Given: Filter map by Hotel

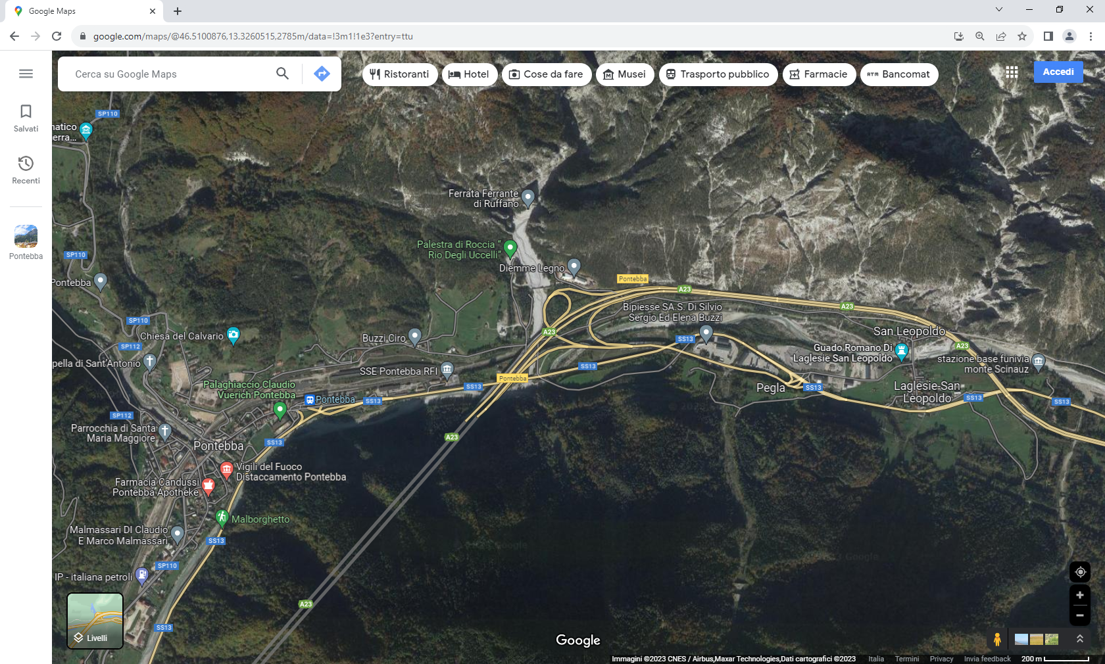Looking at the screenshot, I should [x=469, y=74].
